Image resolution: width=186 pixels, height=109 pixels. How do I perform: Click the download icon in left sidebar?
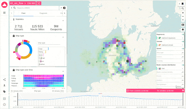tap(4, 86)
